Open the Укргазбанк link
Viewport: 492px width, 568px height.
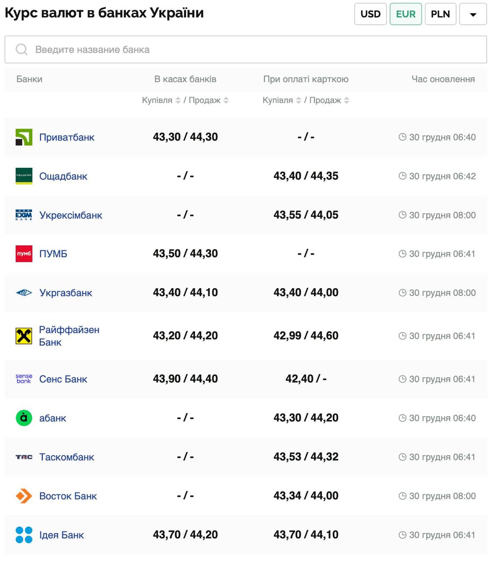point(66,293)
